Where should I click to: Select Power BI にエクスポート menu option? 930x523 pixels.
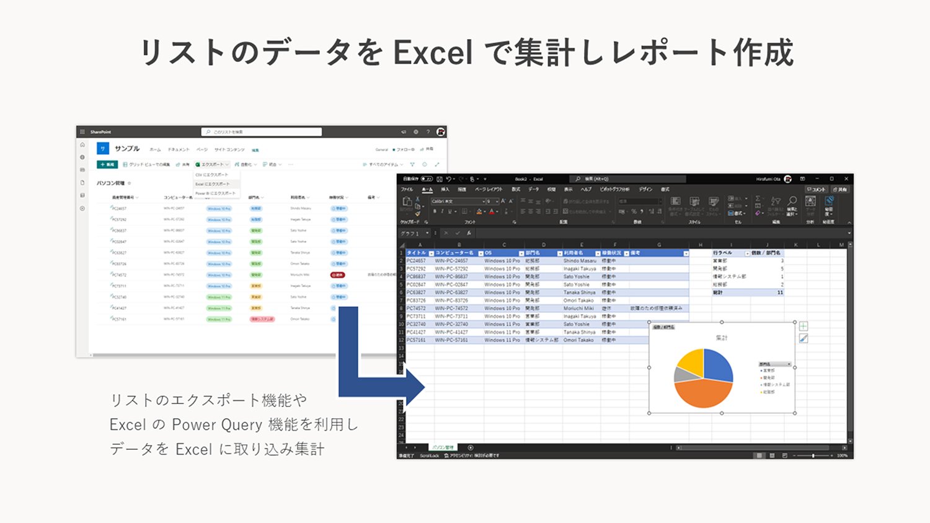point(215,193)
